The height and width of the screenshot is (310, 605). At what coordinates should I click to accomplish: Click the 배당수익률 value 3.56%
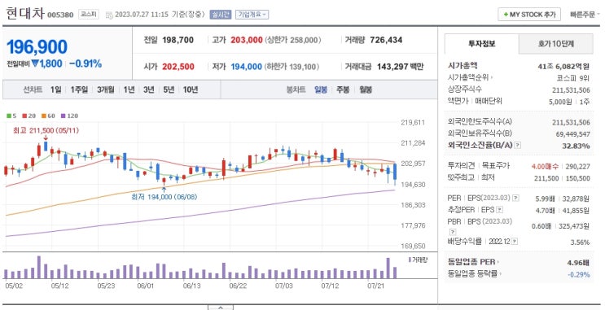[581, 242]
